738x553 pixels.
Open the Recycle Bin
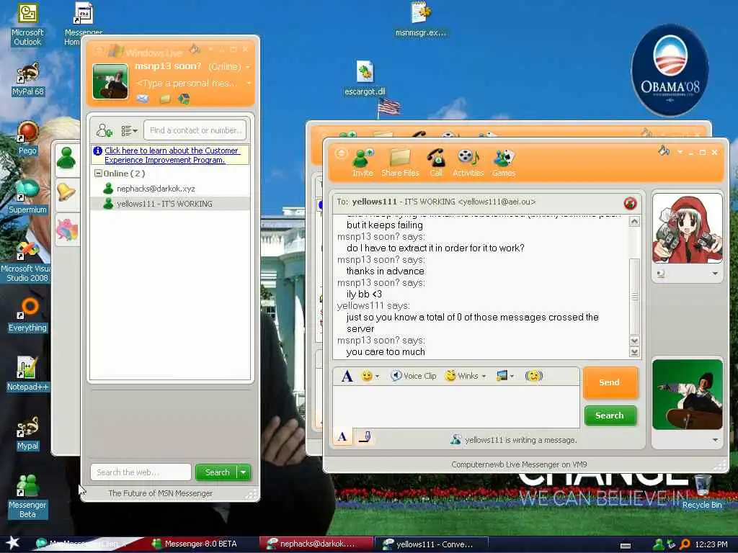(x=702, y=492)
